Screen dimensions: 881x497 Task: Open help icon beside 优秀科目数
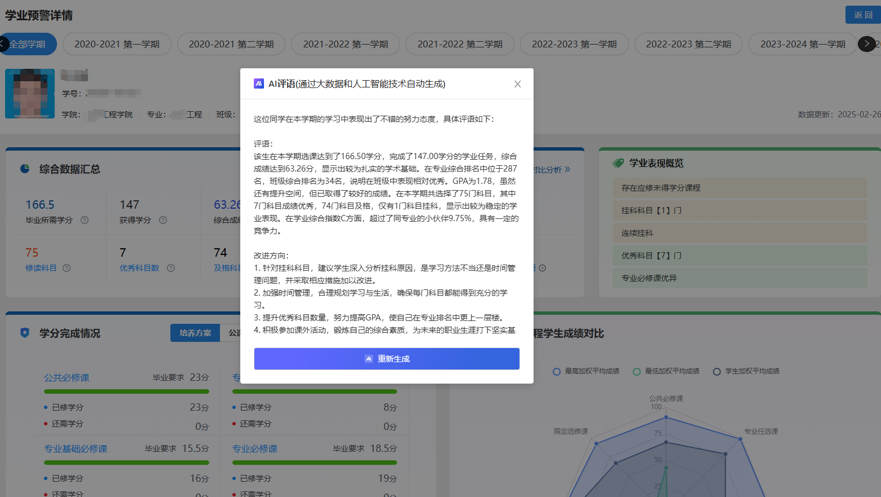point(171,268)
